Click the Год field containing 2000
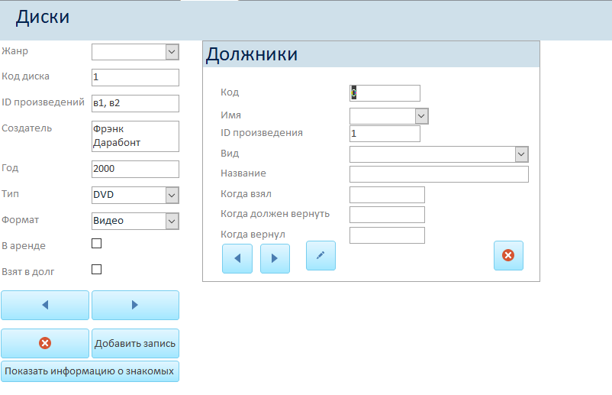This screenshot has width=612, height=395. point(135,169)
